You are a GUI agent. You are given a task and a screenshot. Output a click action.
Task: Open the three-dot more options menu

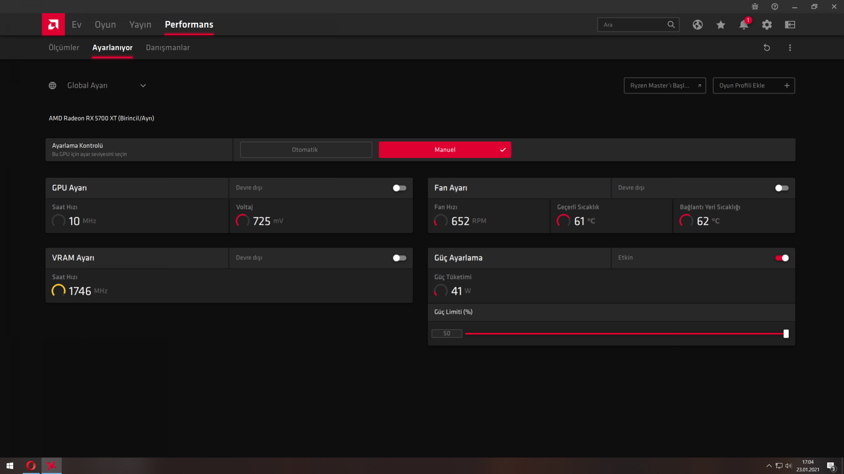(790, 47)
